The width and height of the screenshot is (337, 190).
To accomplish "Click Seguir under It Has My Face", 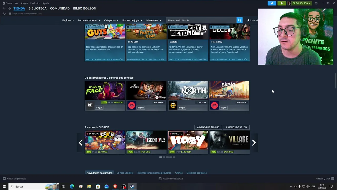I will [x=99, y=108].
